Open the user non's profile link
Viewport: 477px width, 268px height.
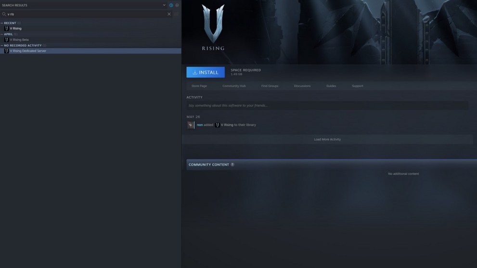pyautogui.click(x=200, y=125)
